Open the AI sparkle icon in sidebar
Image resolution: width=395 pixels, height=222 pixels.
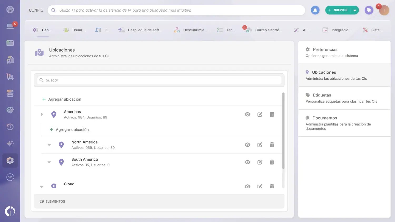coord(10,144)
